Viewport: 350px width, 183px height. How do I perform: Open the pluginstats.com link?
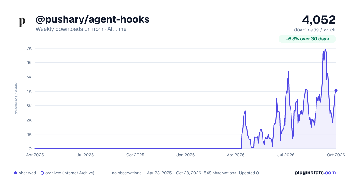(315, 173)
